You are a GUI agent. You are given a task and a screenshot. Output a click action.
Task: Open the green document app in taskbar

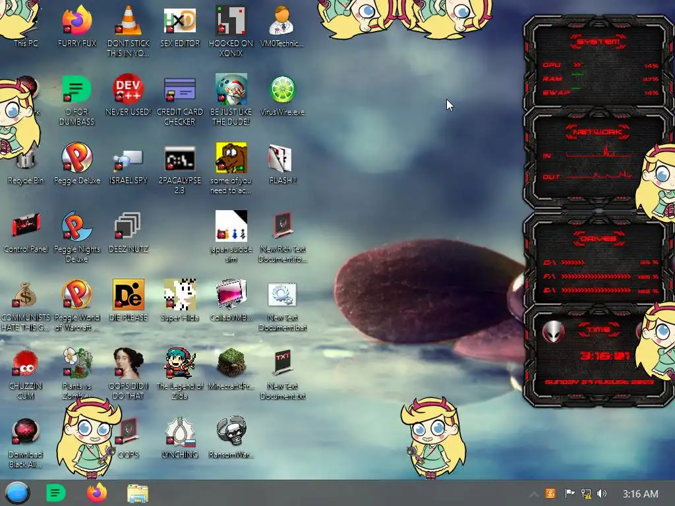click(55, 493)
